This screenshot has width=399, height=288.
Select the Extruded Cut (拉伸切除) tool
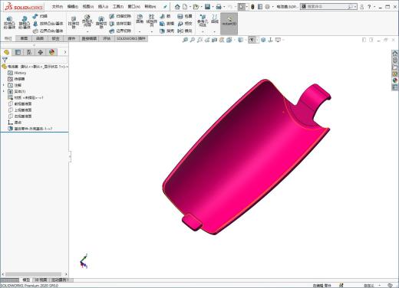tap(74, 22)
